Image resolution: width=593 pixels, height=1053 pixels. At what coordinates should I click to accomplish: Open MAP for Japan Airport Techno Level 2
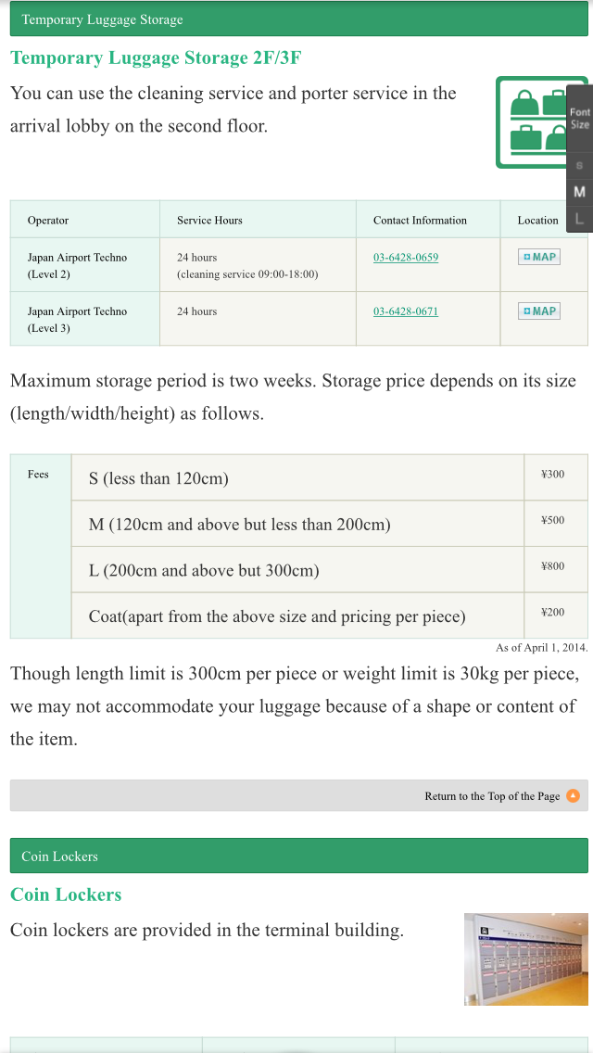[x=539, y=257]
